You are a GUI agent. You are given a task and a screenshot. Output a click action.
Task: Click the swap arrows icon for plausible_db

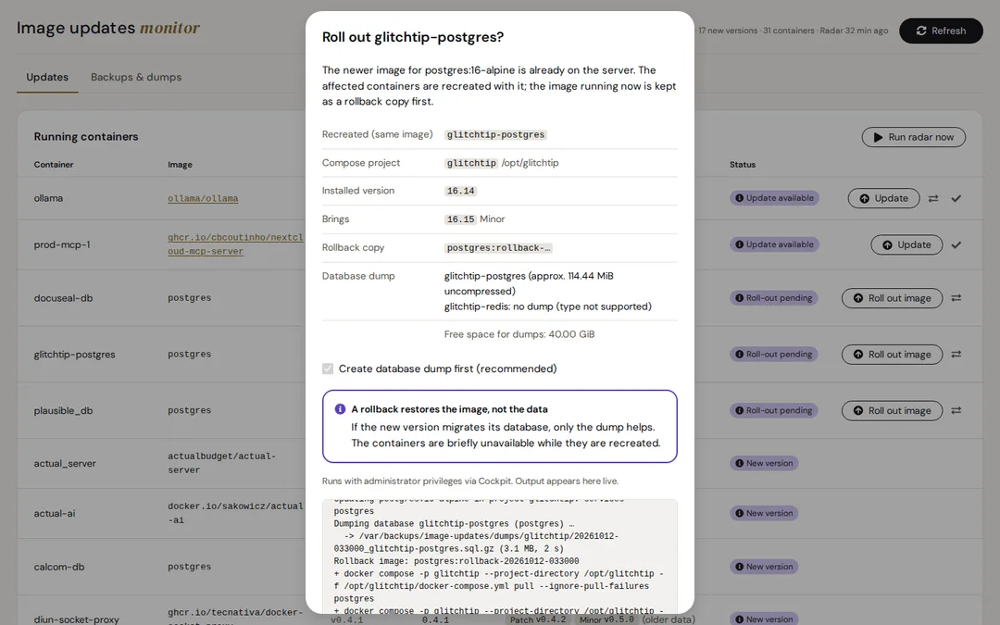pyautogui.click(x=956, y=411)
